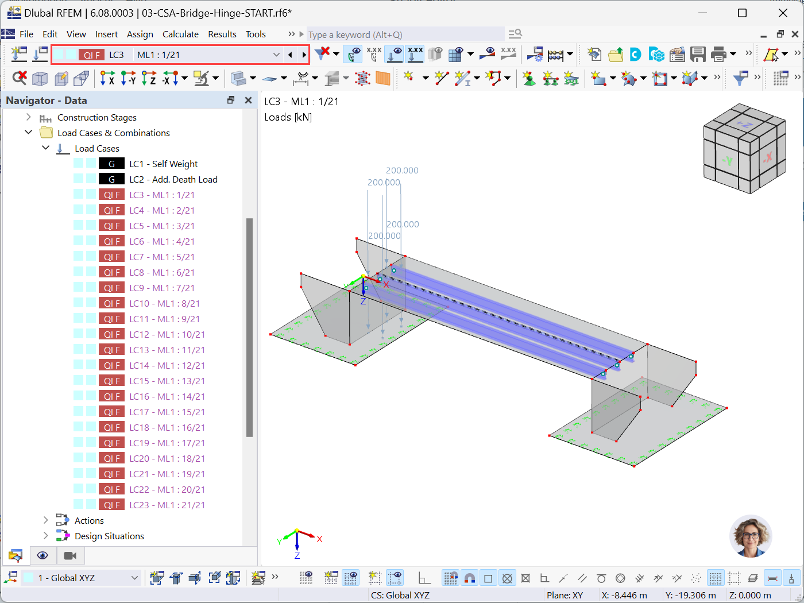Click the orange surface mesh icon
Screen dimensions: 804x603
coord(383,78)
